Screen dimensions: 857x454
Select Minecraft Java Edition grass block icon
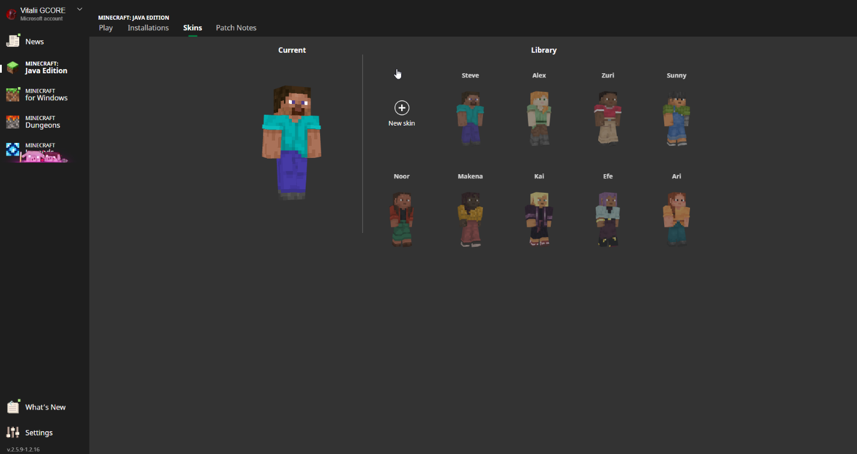point(13,67)
